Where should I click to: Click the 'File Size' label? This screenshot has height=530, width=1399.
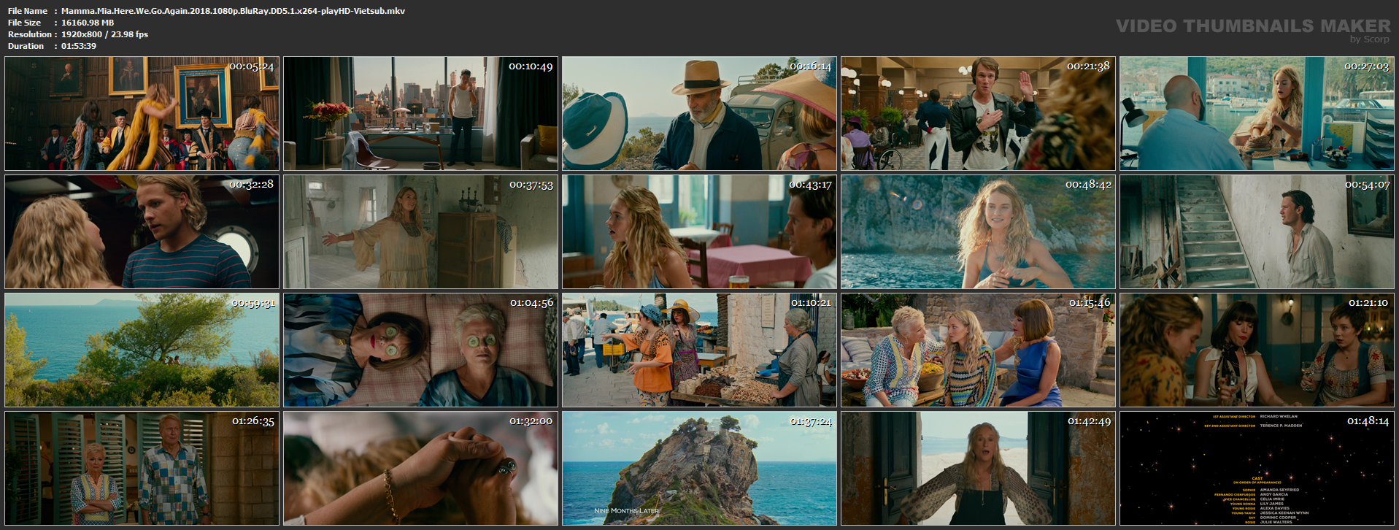25,23
